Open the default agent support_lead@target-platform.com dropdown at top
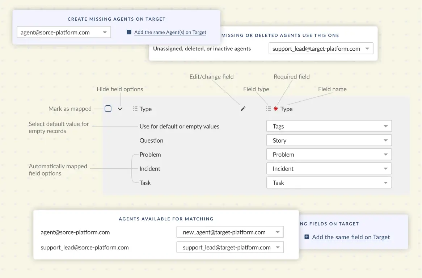This screenshot has height=278, width=422. [321, 49]
